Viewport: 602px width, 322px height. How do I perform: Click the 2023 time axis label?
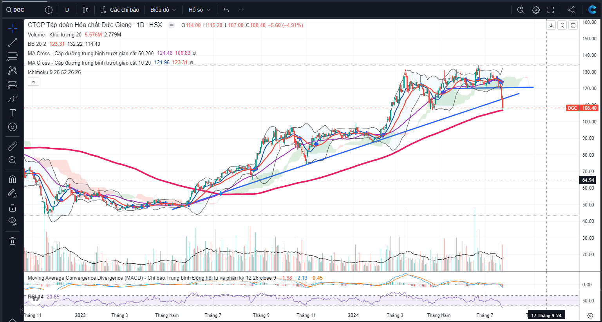(80, 315)
